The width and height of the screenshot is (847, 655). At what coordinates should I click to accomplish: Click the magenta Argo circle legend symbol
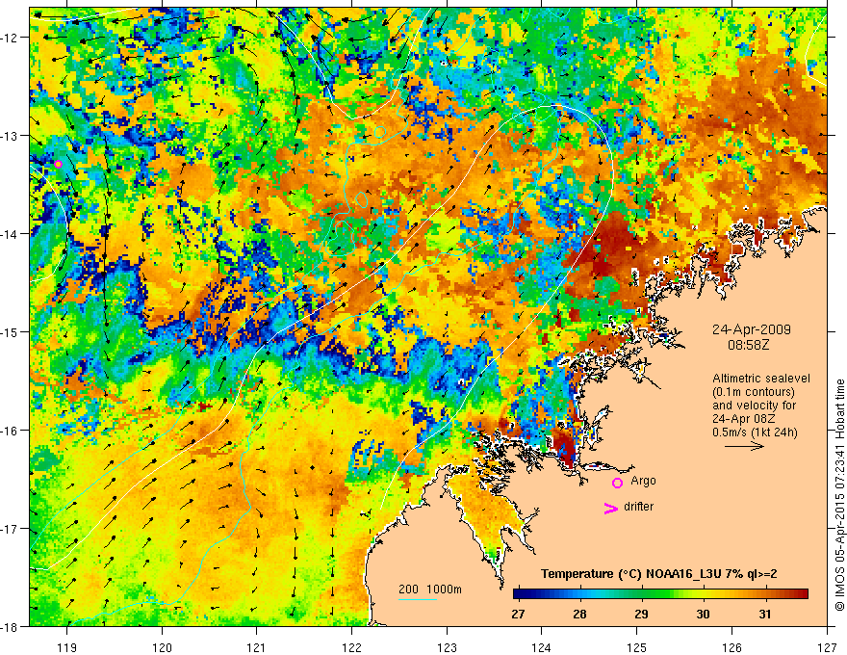click(x=617, y=484)
